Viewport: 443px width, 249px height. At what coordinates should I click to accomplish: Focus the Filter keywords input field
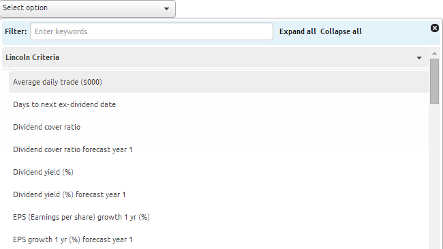point(151,31)
